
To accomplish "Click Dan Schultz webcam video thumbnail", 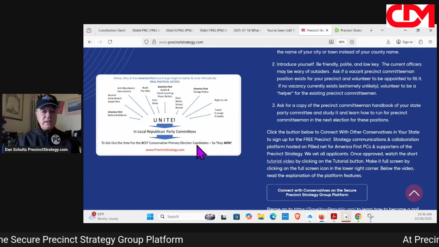I will click(x=41, y=123).
